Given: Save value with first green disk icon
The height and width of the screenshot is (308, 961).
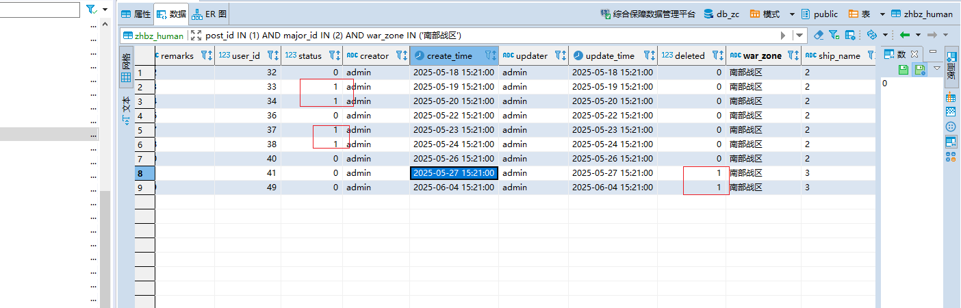Looking at the screenshot, I should pyautogui.click(x=903, y=69).
